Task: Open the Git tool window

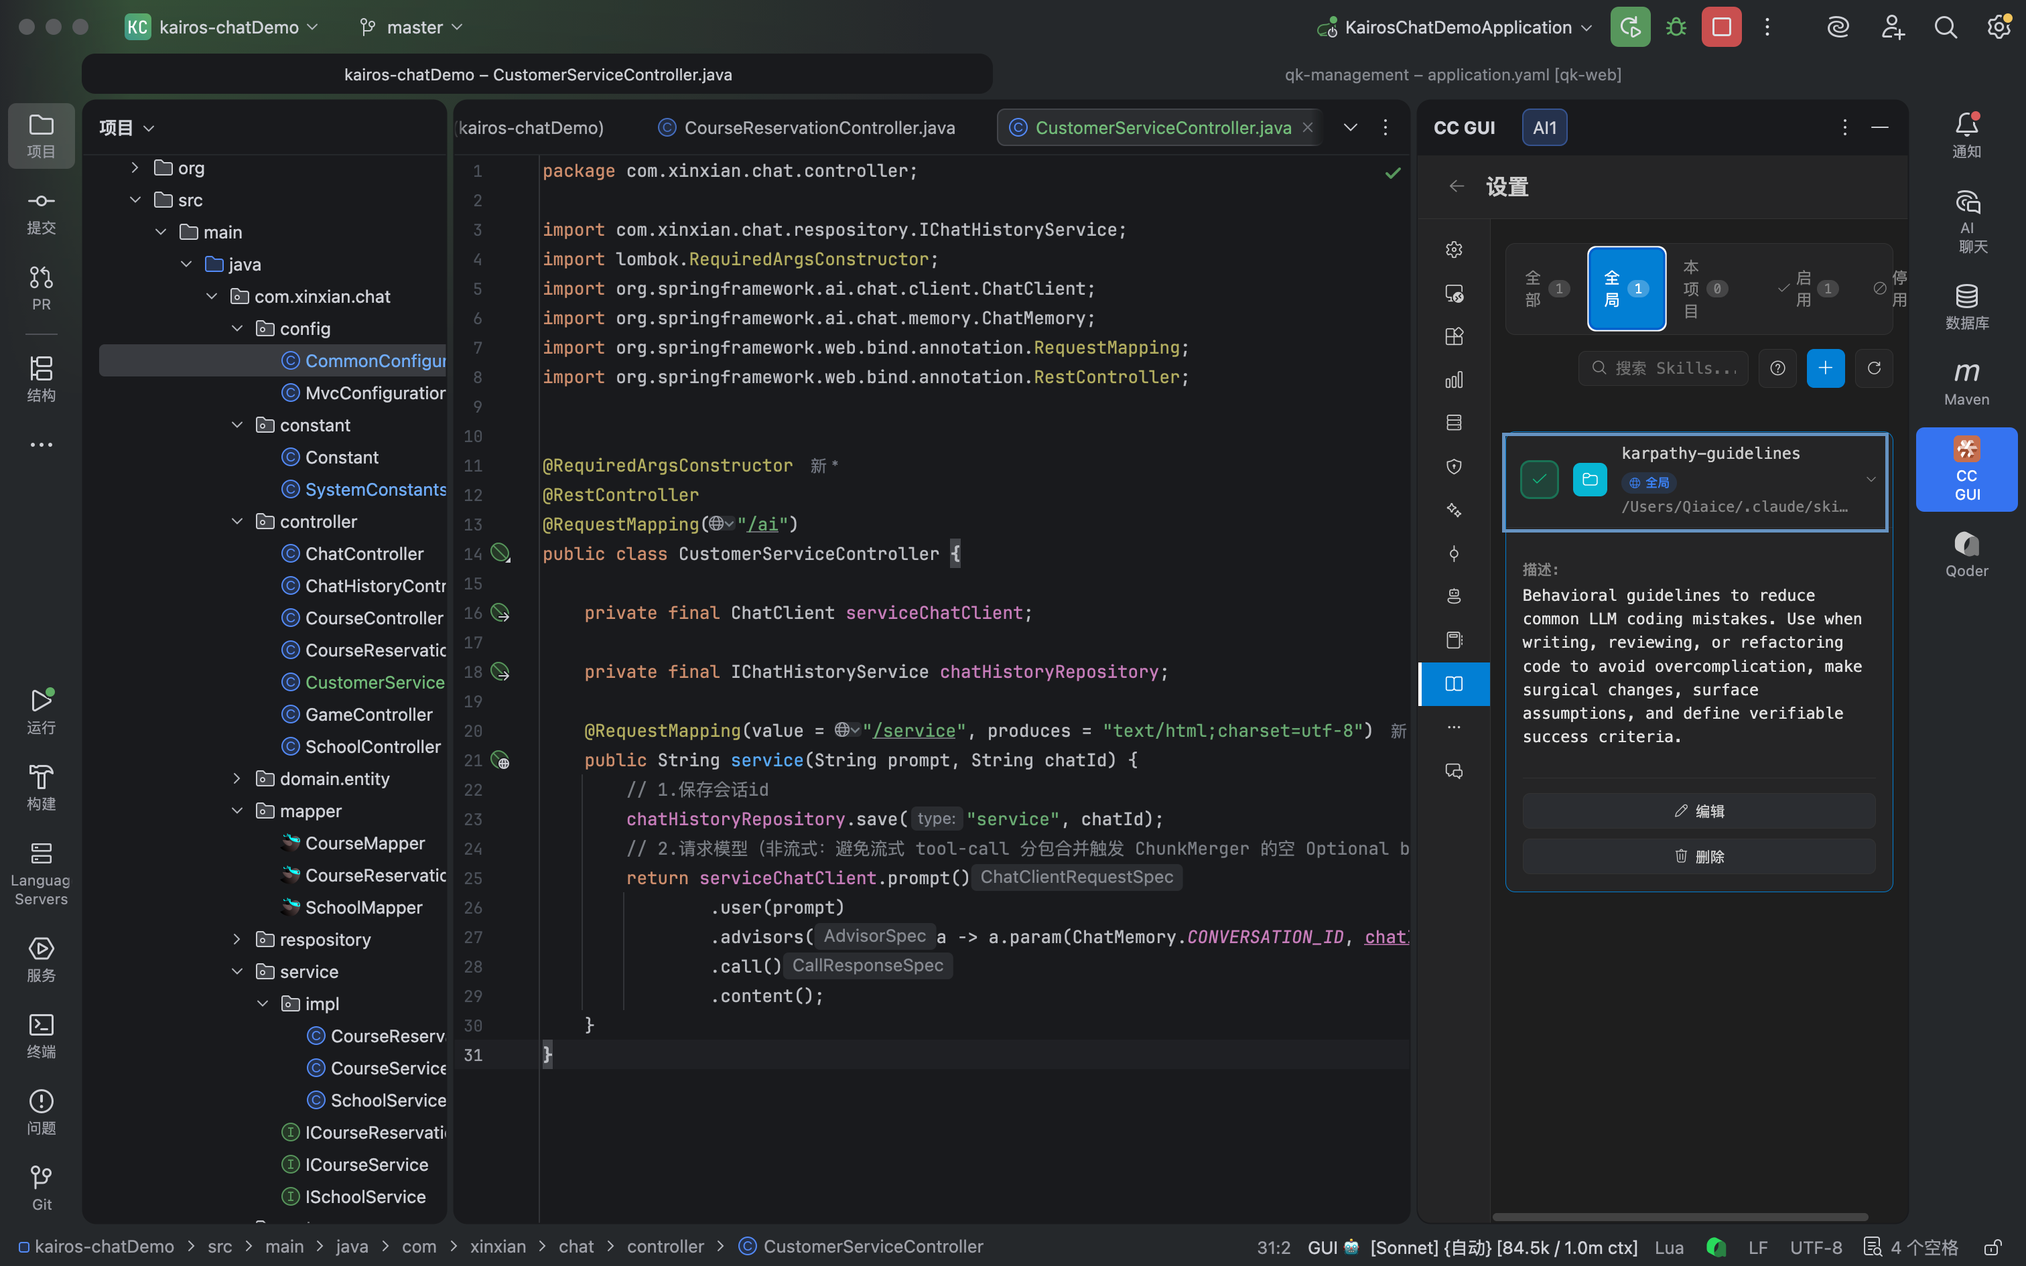Action: click(x=41, y=1187)
